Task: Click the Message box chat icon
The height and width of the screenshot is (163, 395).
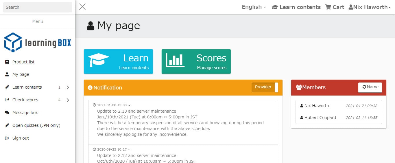Action: pyautogui.click(x=7, y=113)
